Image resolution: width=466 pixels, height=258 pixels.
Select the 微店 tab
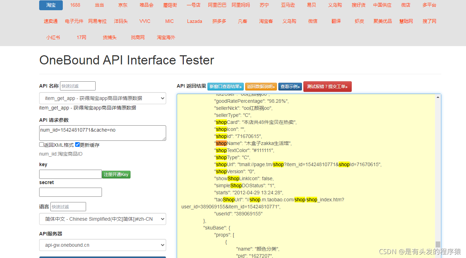coord(406,5)
